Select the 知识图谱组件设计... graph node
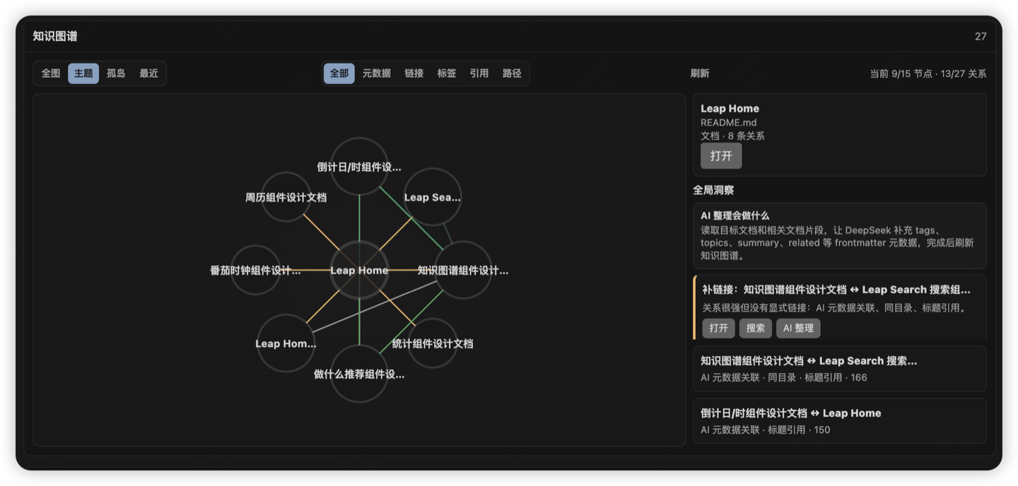Screen dimensions: 1018x486 (x=463, y=271)
